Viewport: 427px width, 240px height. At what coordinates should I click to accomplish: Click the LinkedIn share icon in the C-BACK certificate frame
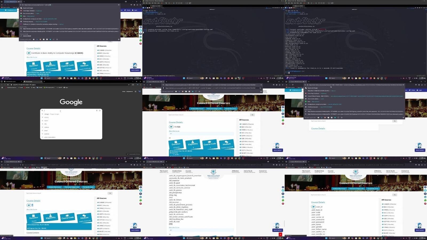[x=141, y=37]
